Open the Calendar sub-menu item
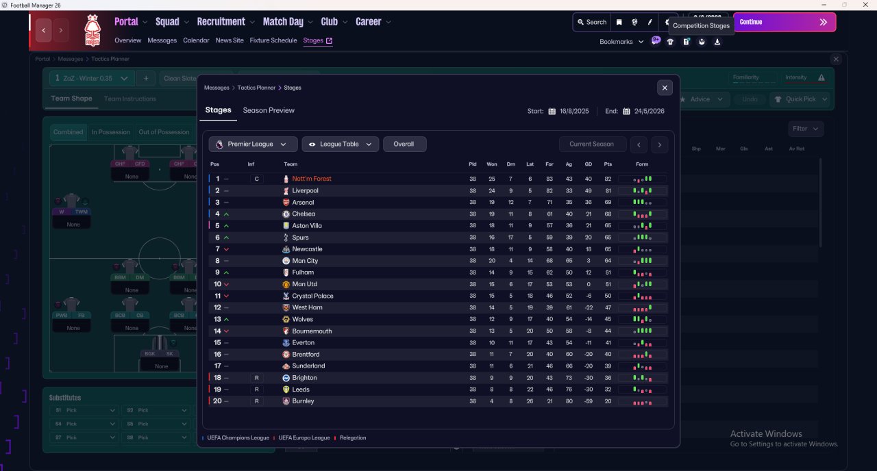 pos(196,40)
